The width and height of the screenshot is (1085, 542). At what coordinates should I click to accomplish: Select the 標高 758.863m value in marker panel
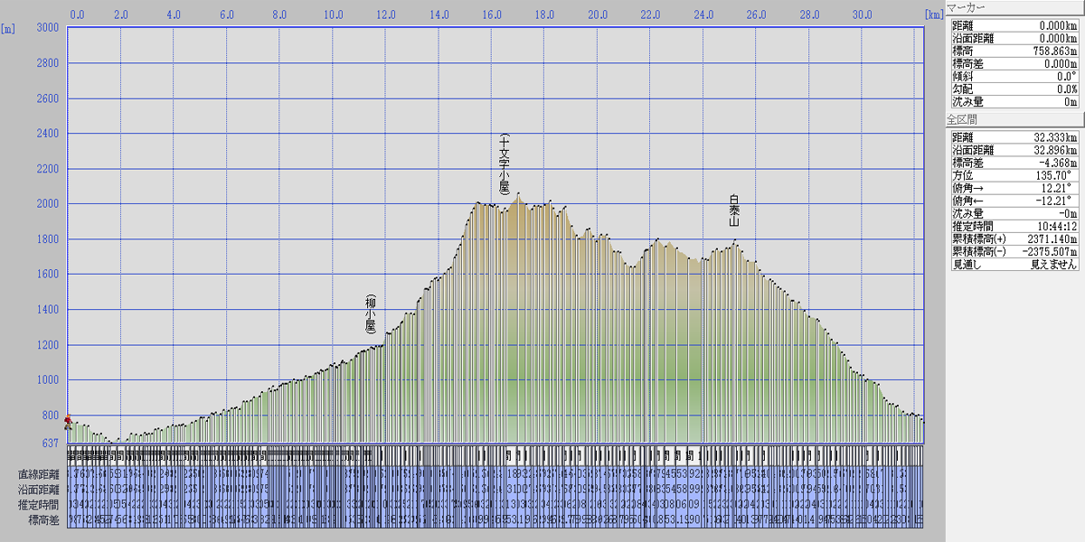pyautogui.click(x=1052, y=51)
